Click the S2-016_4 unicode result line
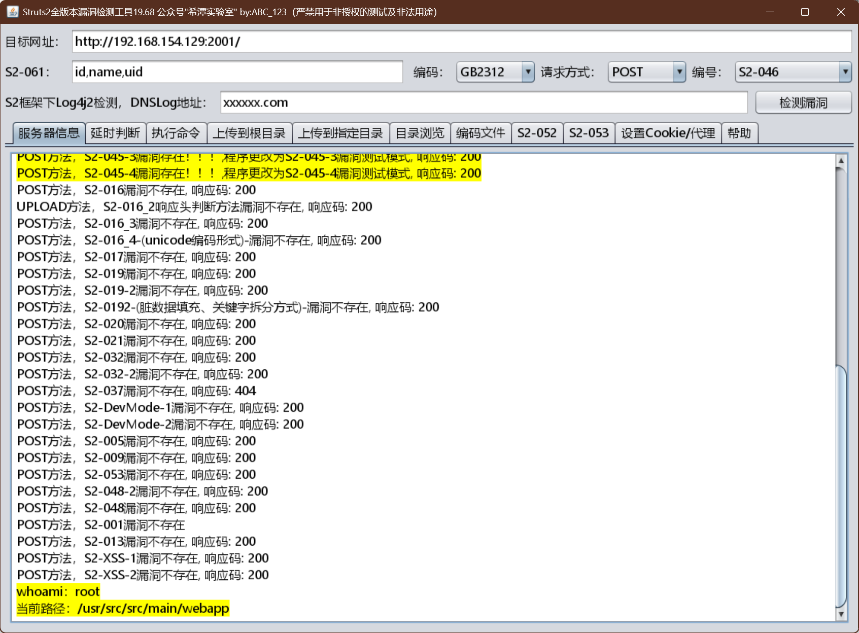Viewport: 859px width, 633px height. (199, 240)
